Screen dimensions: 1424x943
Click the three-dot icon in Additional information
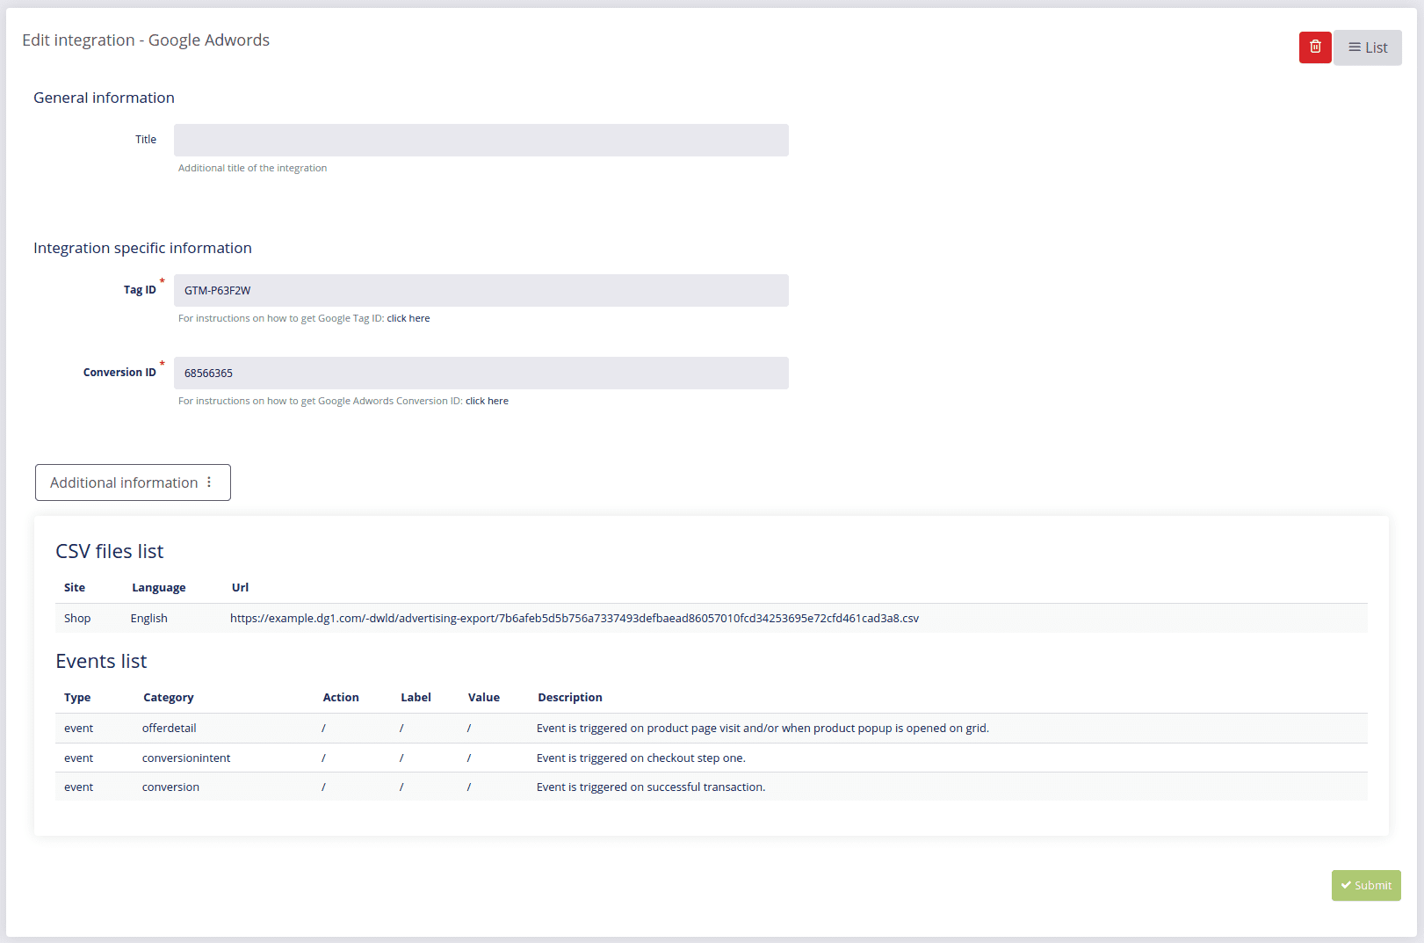pos(209,482)
